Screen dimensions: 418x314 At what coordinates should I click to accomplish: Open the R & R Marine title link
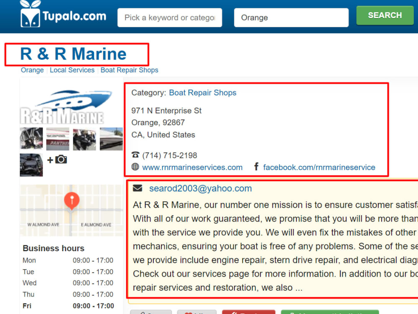coord(73,54)
